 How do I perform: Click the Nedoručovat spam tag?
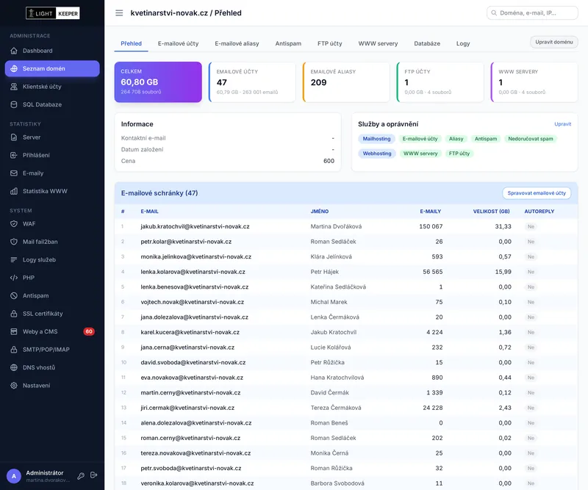(531, 139)
